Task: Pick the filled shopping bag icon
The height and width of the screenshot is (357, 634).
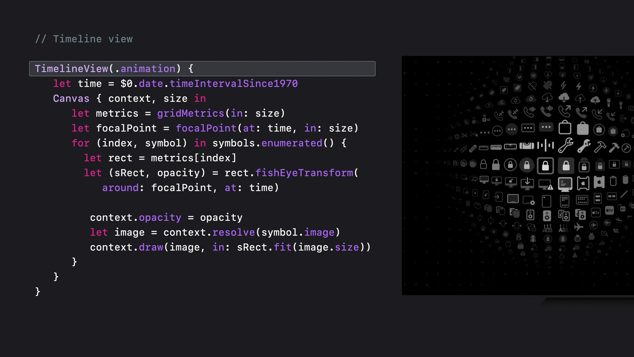Action: [583, 128]
